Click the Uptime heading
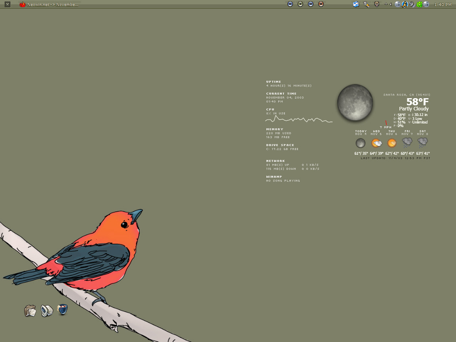The height and width of the screenshot is (342, 456). click(274, 82)
